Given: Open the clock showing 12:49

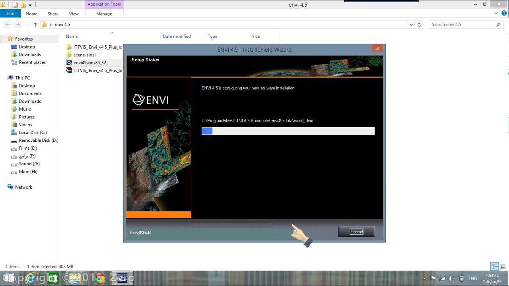Looking at the screenshot, I should click(x=492, y=278).
